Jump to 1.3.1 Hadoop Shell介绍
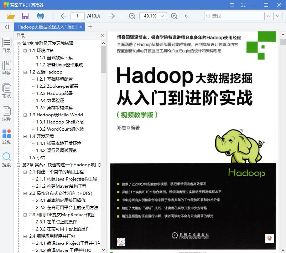This screenshot has height=253, width=286. click(60, 122)
